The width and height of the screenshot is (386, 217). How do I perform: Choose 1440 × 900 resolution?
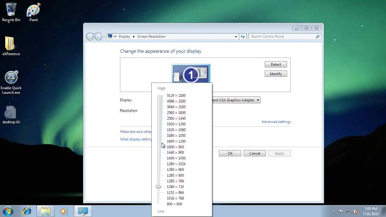(175, 153)
